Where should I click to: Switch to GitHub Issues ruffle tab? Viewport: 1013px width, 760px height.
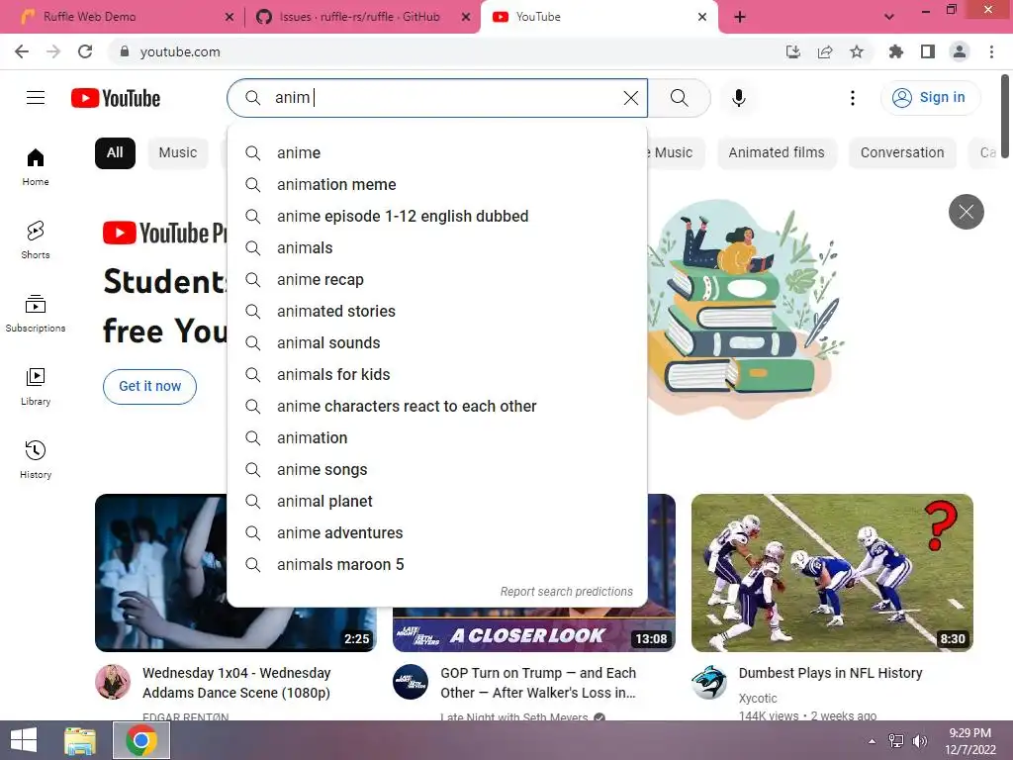click(360, 17)
